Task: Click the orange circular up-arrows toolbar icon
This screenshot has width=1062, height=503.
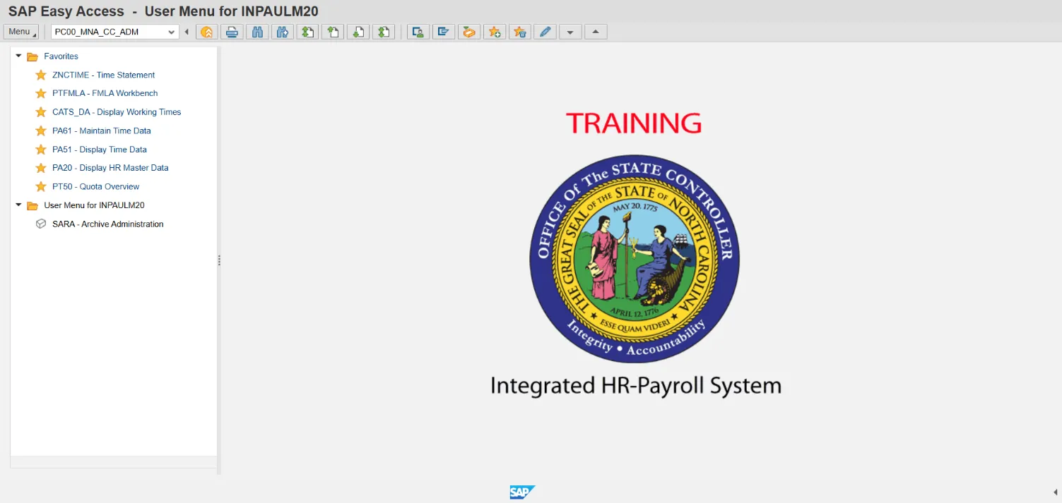Action: click(x=206, y=32)
